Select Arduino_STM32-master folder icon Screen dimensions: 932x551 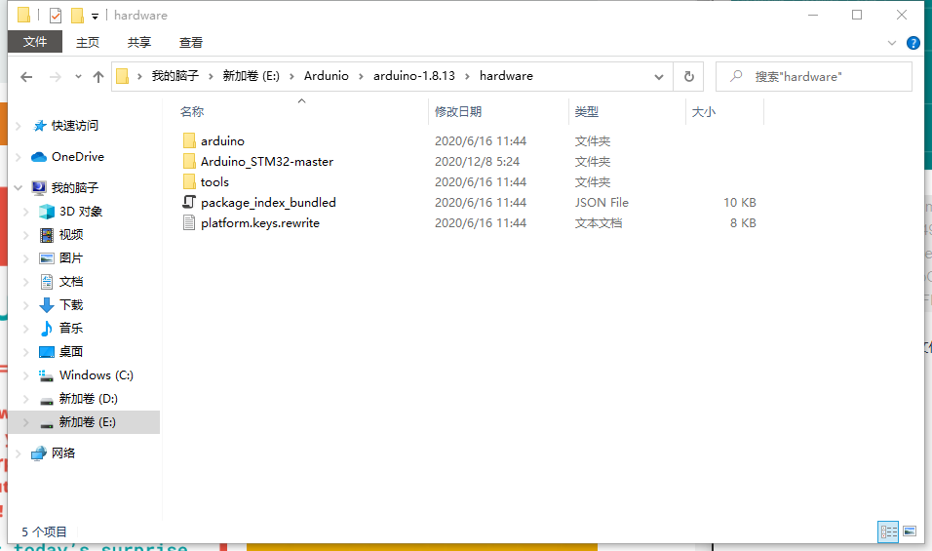189,161
